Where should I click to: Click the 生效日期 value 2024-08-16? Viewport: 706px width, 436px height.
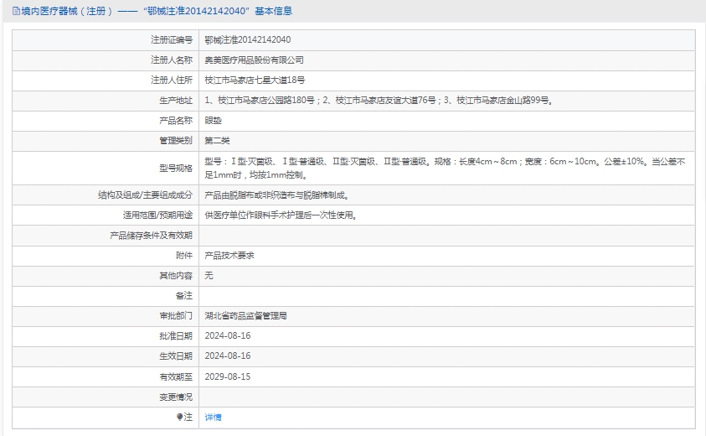[228, 356]
